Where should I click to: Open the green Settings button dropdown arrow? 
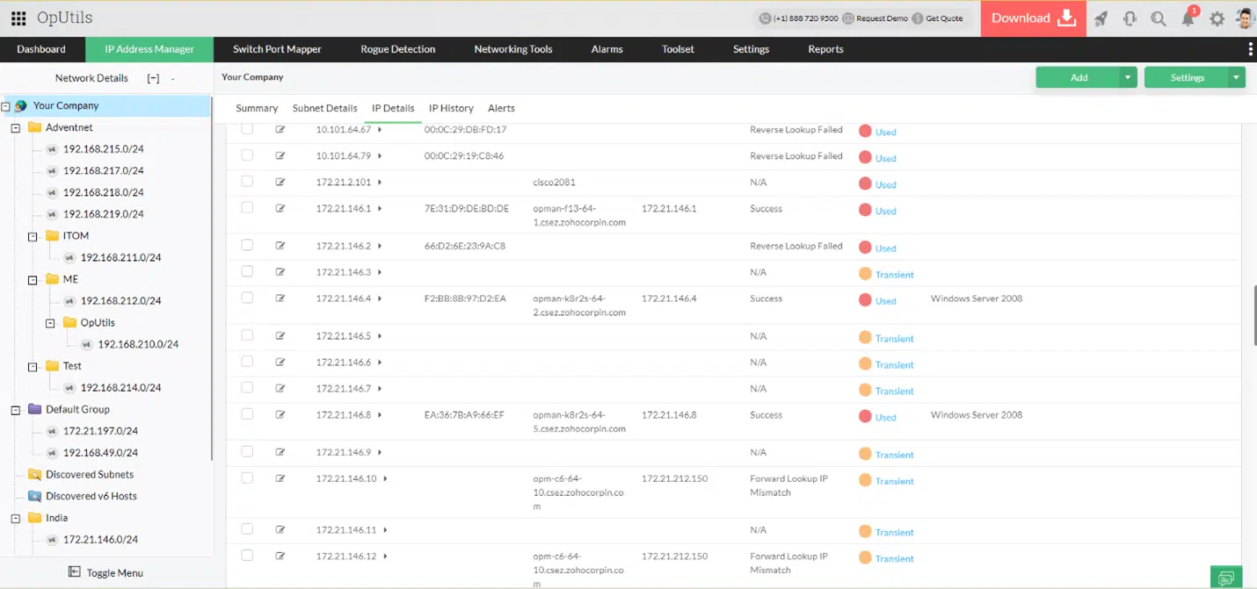coord(1237,77)
